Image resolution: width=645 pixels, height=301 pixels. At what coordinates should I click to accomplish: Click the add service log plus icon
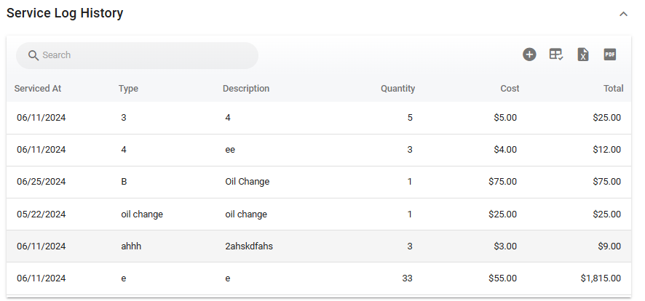coord(529,55)
